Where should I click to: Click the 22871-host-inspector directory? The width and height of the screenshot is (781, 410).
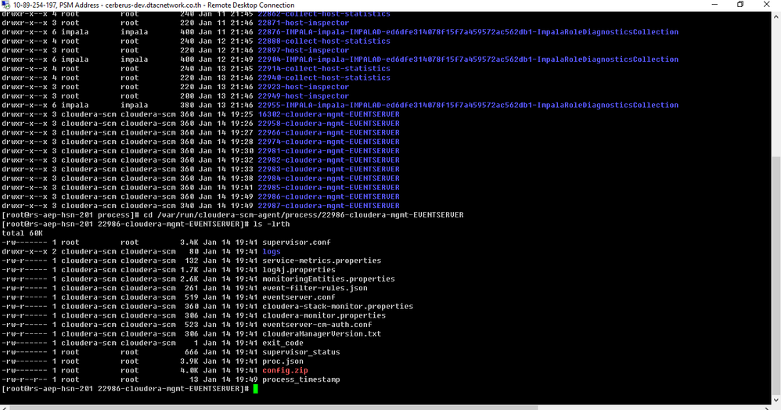pos(304,23)
